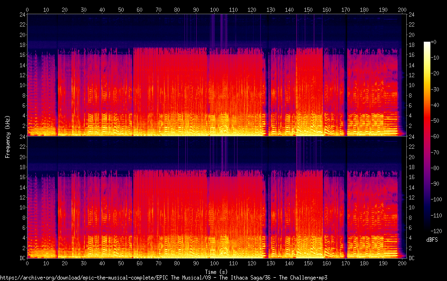This screenshot has width=447, height=281.
Task: Click the 20 second mark on top time axis
Action: tap(64, 9)
